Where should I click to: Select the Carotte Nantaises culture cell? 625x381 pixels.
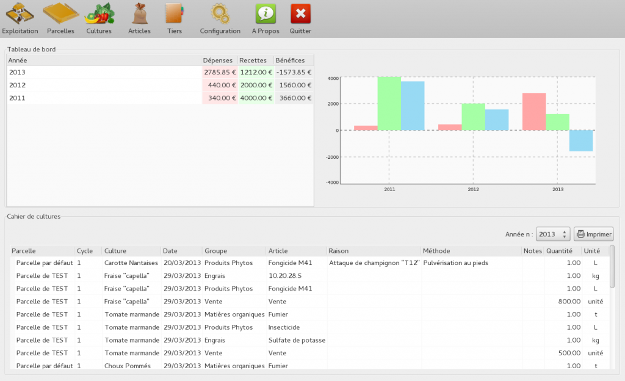(131, 263)
